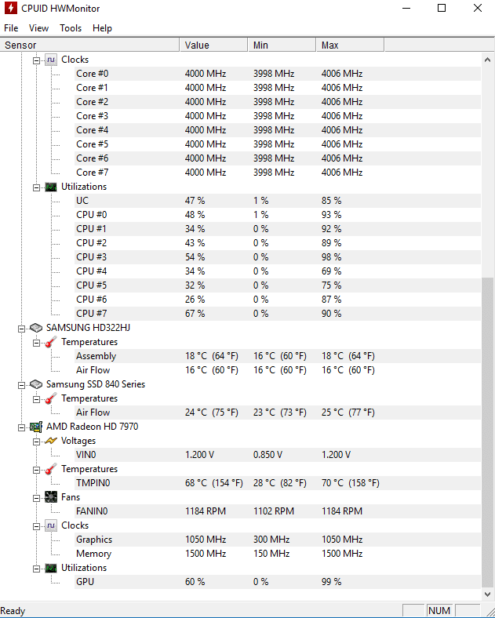Screen dimensions: 495x618
Task: Click the Sensor column header
Action: (90, 45)
